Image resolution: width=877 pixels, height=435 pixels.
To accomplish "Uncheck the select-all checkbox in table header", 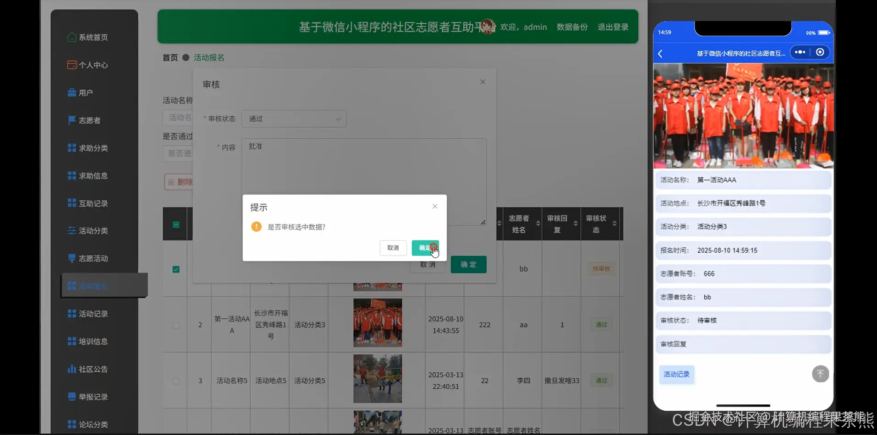I will coord(176,224).
